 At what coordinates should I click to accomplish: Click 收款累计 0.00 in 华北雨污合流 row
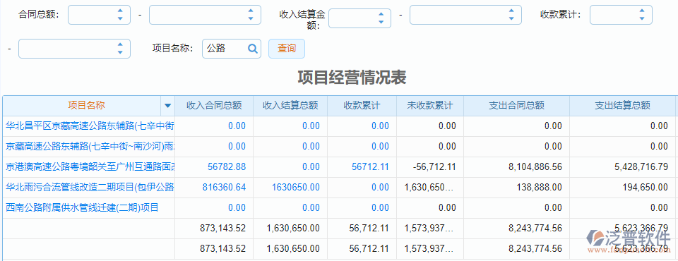click(380, 187)
